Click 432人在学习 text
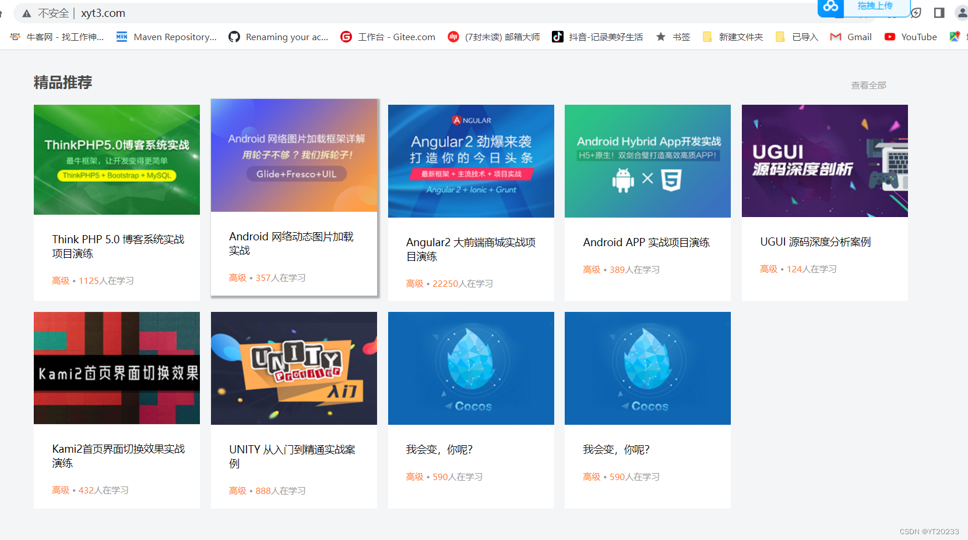The height and width of the screenshot is (540, 968). [104, 490]
